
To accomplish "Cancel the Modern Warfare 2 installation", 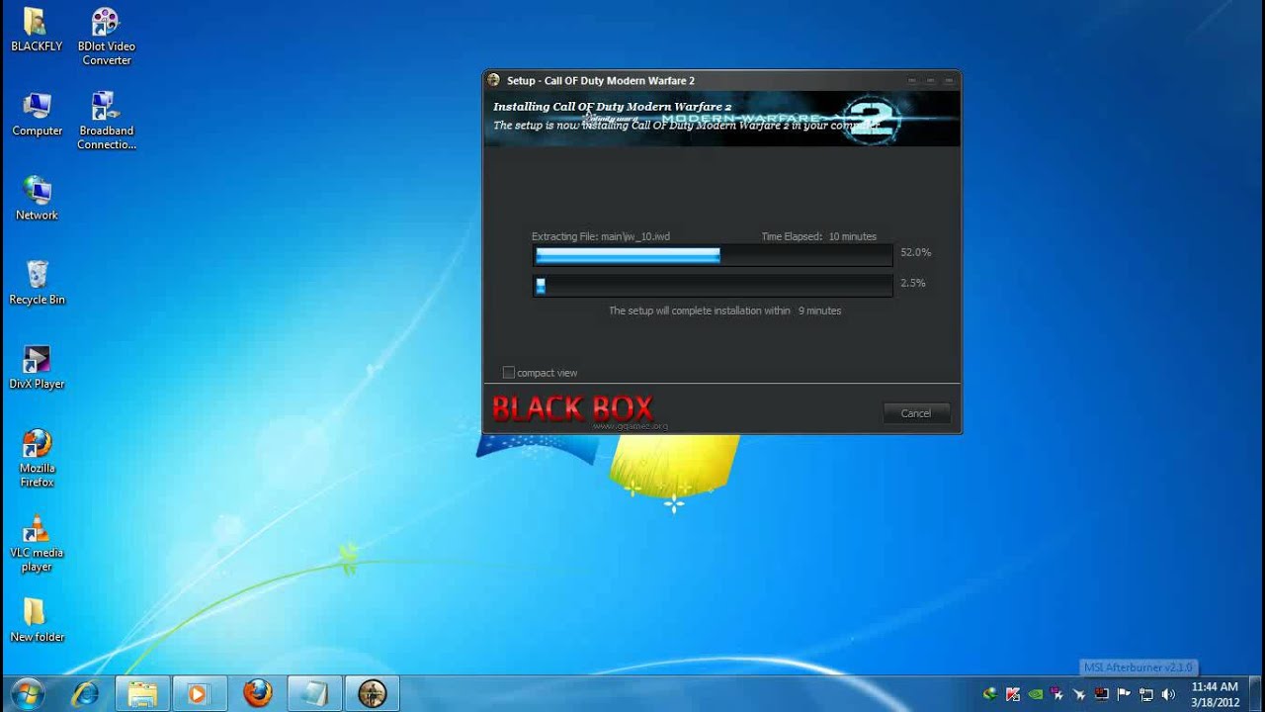I will click(x=916, y=413).
